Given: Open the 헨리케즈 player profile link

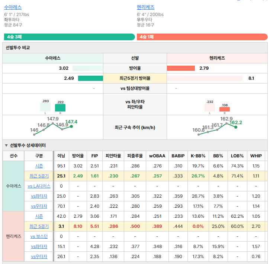Looking at the screenshot, I should [145, 7].
